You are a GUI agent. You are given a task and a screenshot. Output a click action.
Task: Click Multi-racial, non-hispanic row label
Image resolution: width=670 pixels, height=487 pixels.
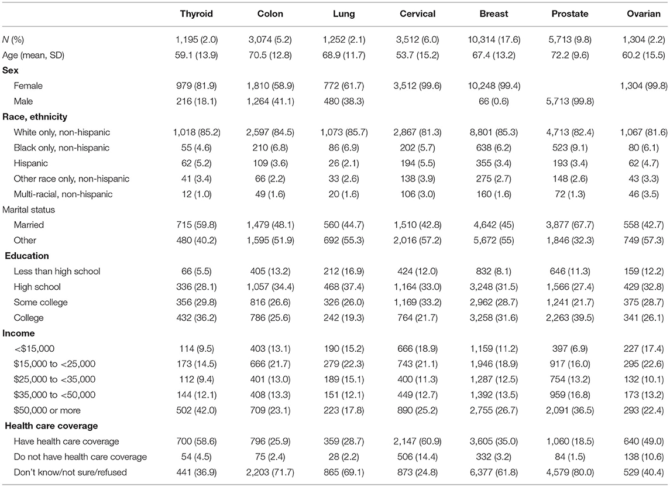63,194
